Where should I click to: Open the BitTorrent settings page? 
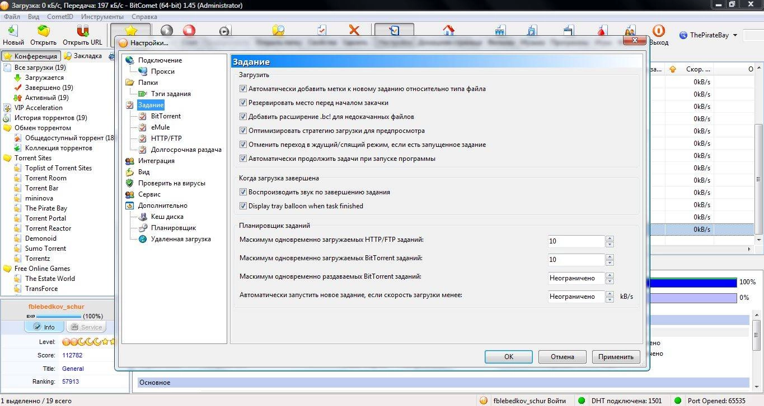166,116
